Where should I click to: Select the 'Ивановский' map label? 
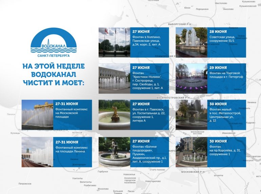pos(229,133)
